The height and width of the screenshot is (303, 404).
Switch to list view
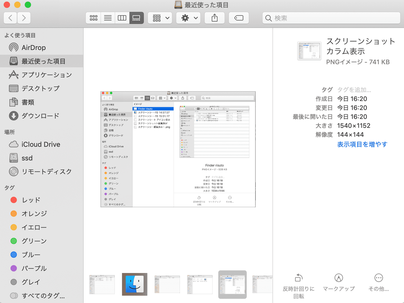[108, 18]
